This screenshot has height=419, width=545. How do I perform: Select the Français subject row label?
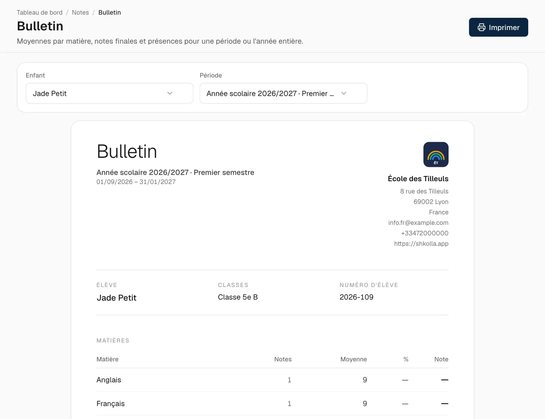click(110, 404)
